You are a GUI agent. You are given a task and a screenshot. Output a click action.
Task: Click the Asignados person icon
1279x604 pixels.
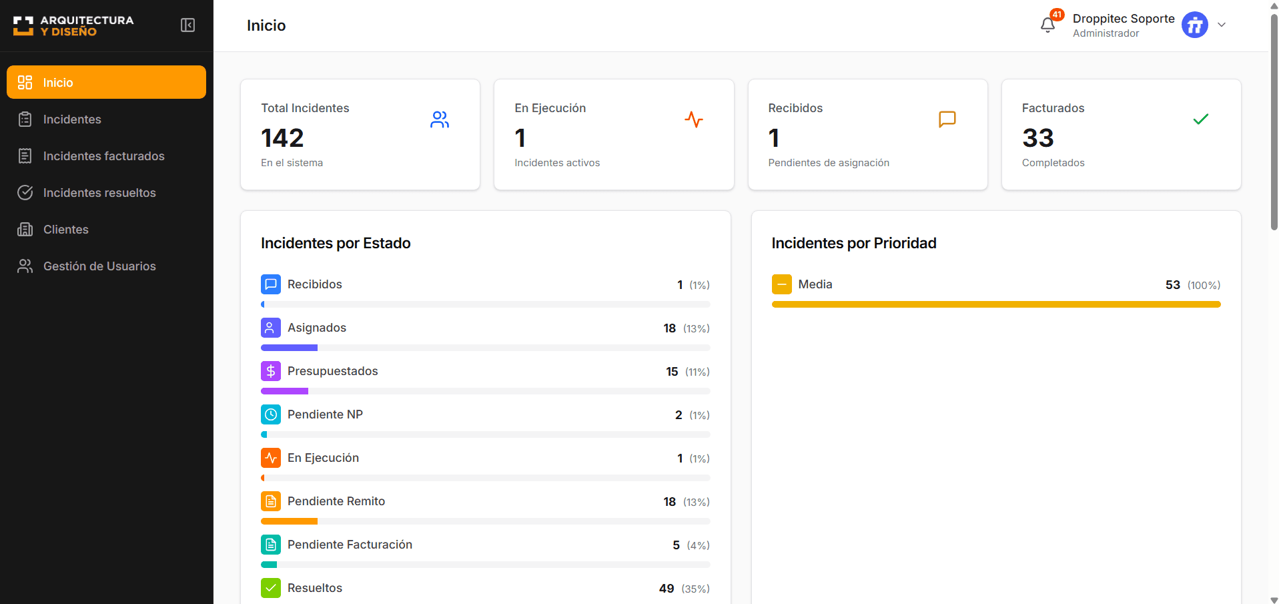pyautogui.click(x=271, y=328)
